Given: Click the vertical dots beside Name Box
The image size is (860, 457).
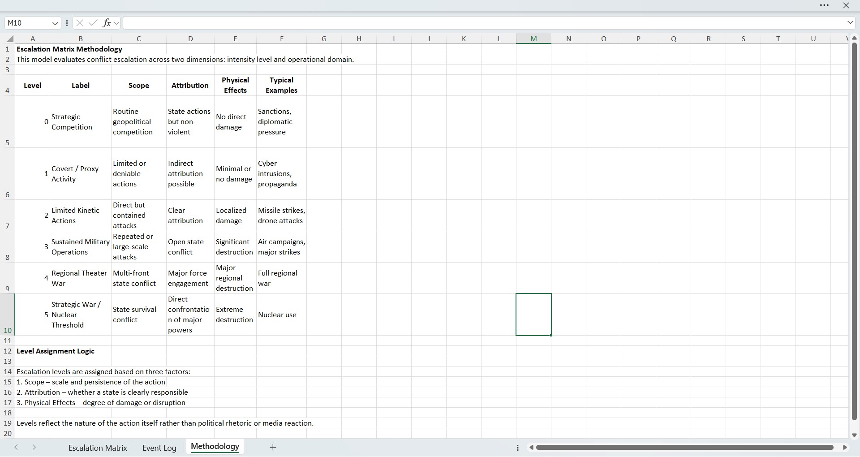Looking at the screenshot, I should coord(67,23).
